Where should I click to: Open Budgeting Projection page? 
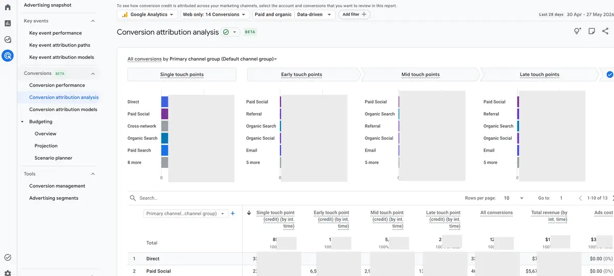click(46, 146)
